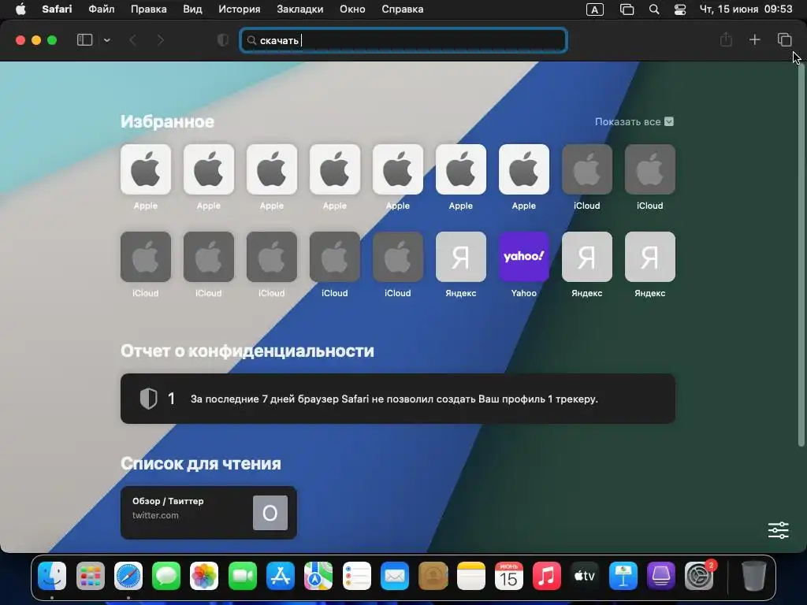Open the Apple menu
The height and width of the screenshot is (605, 807).
(20, 9)
